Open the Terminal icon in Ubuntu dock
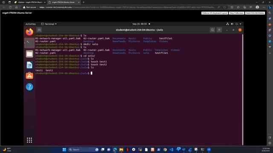The image size is (273, 153). (29, 43)
